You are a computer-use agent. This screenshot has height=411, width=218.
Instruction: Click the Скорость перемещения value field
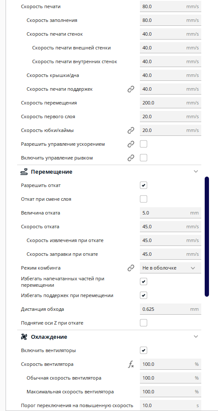tap(170, 103)
